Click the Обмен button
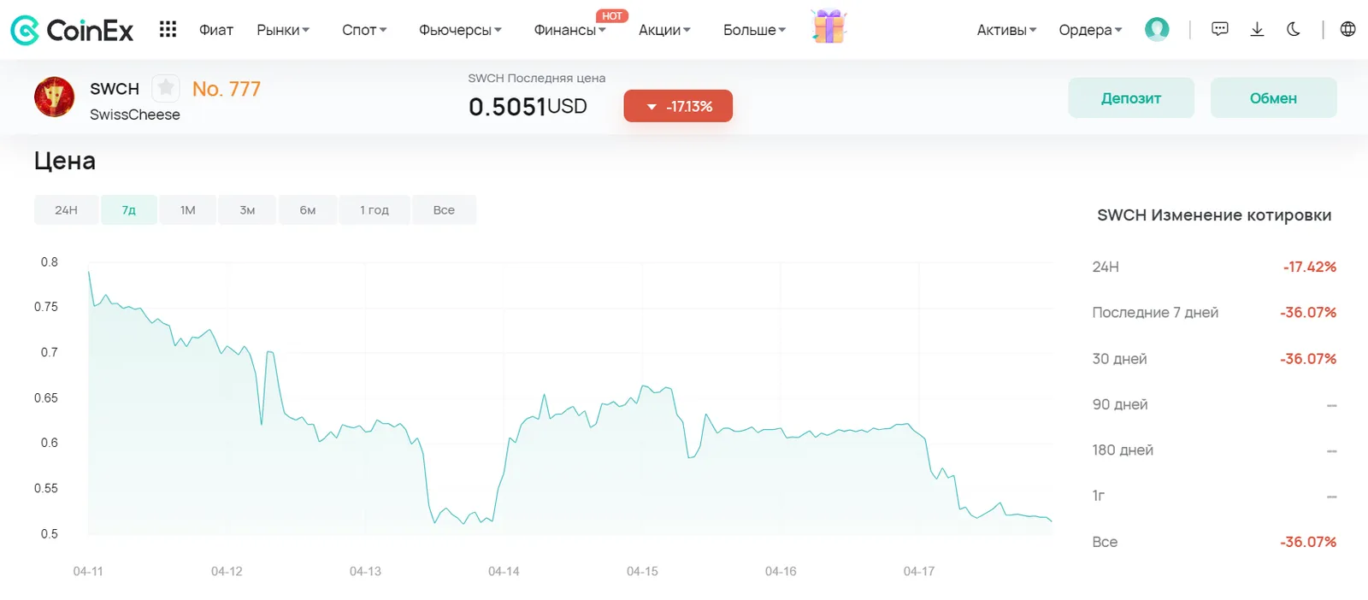 click(x=1274, y=98)
